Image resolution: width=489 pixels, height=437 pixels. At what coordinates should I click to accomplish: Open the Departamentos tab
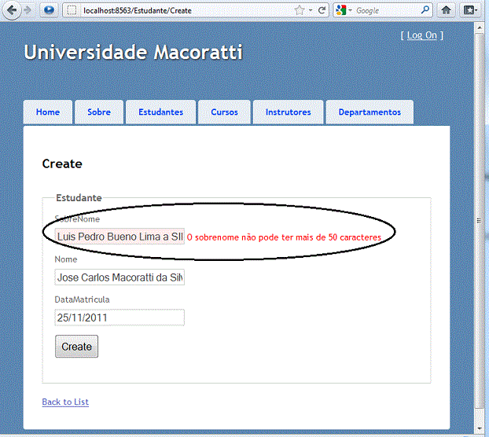click(370, 112)
